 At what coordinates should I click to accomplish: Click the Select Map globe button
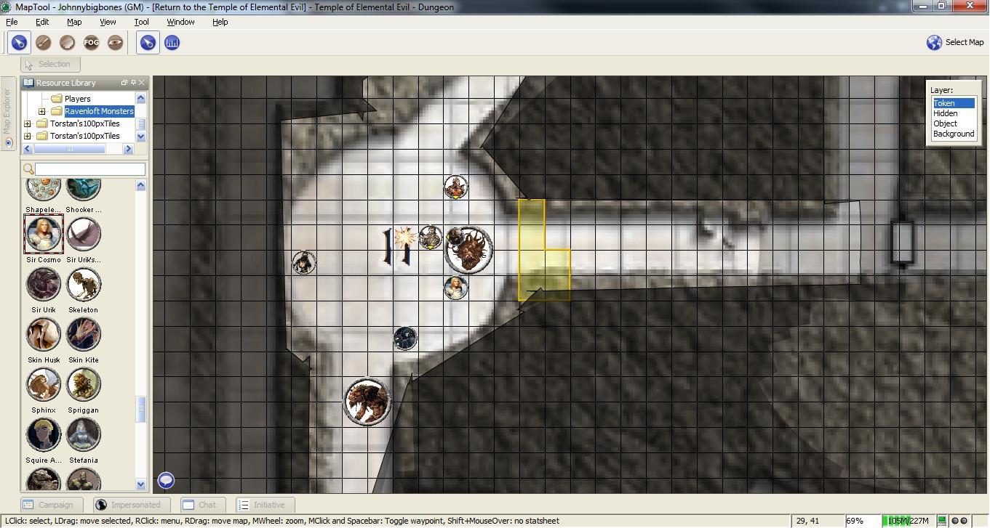click(x=955, y=42)
